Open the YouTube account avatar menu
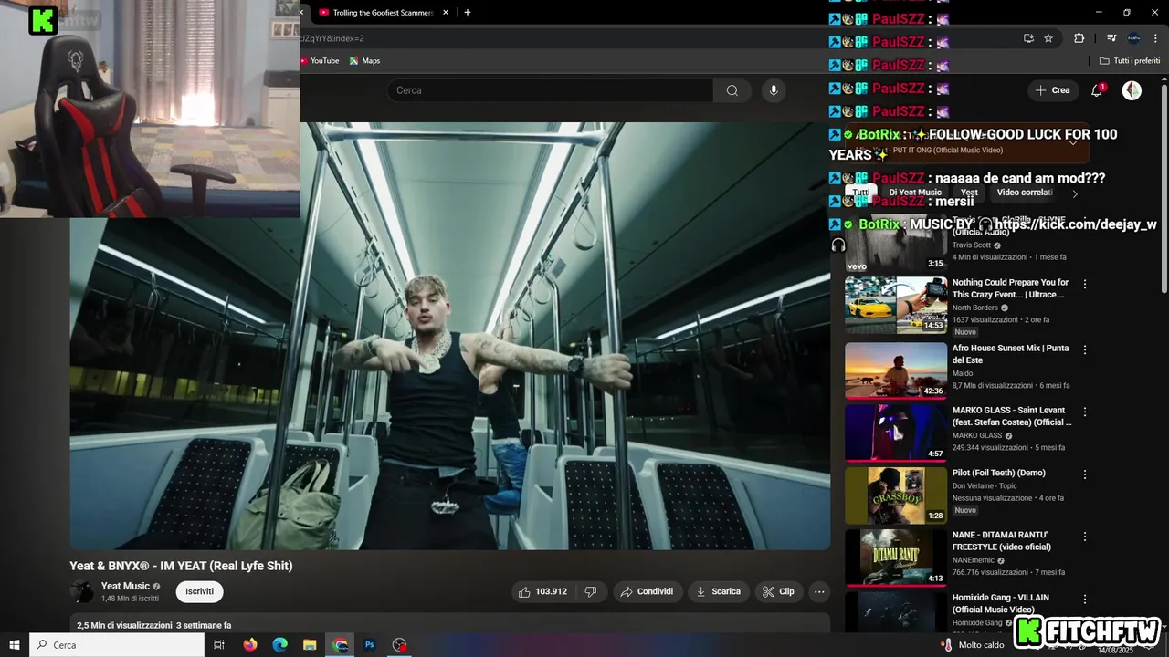 1132,90
